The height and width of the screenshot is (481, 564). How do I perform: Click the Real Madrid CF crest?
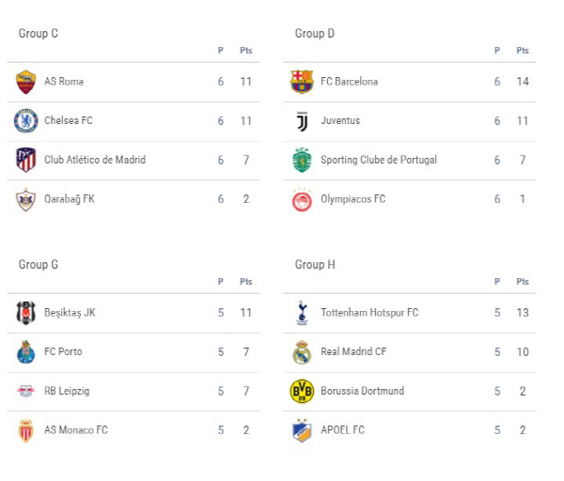[x=302, y=352]
